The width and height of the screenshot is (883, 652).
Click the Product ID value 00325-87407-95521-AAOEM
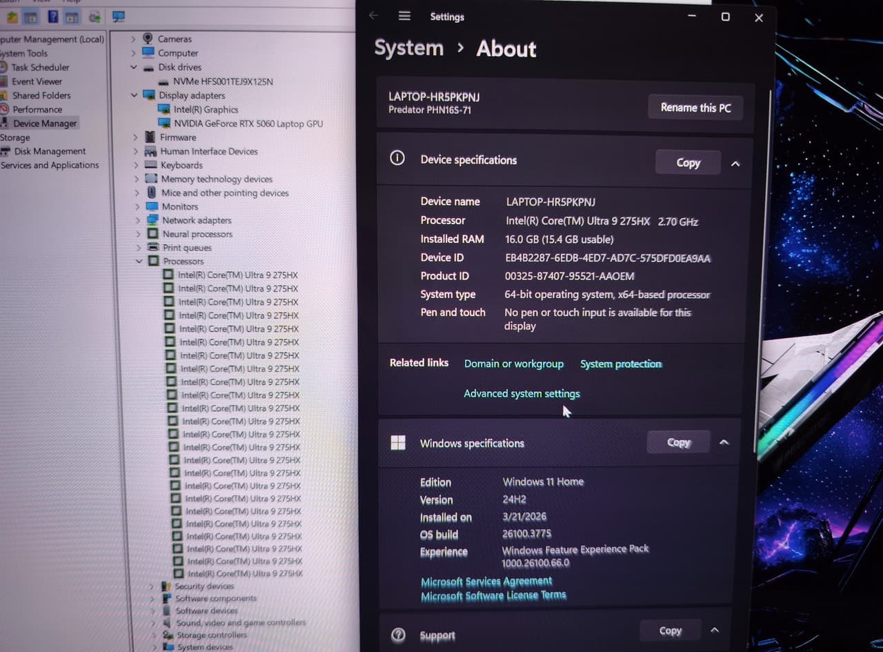coord(569,276)
